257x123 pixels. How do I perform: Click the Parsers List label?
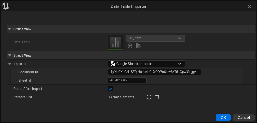click(x=23, y=97)
